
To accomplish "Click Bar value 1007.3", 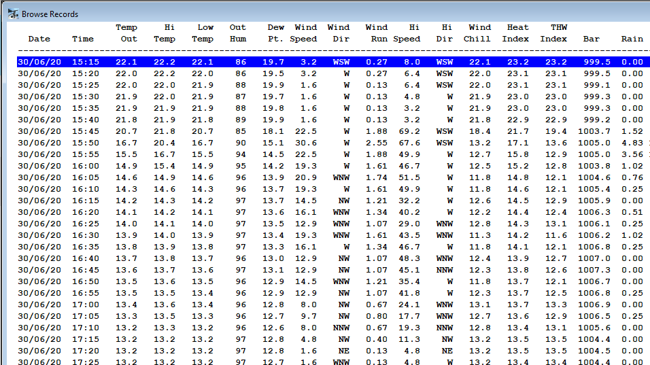I will click(x=594, y=270).
